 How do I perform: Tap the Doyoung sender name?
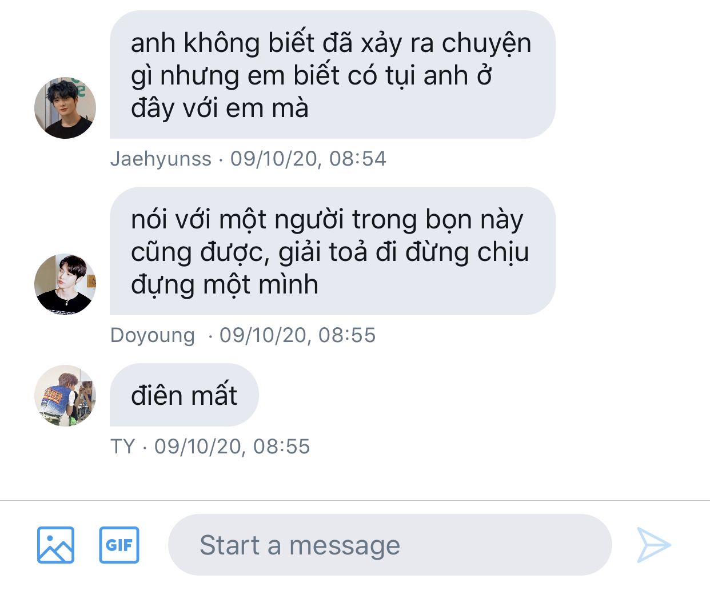[x=152, y=335]
